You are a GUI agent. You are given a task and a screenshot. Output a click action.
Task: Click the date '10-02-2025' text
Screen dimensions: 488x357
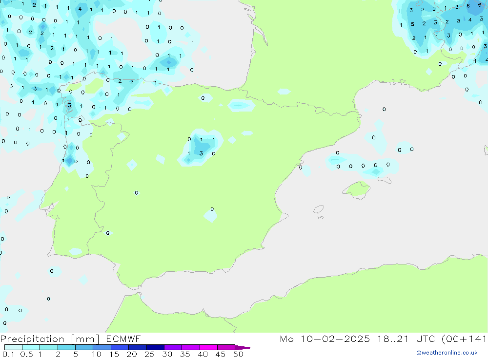[x=335, y=338]
